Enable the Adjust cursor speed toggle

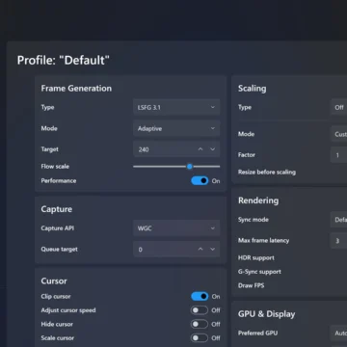tap(200, 310)
